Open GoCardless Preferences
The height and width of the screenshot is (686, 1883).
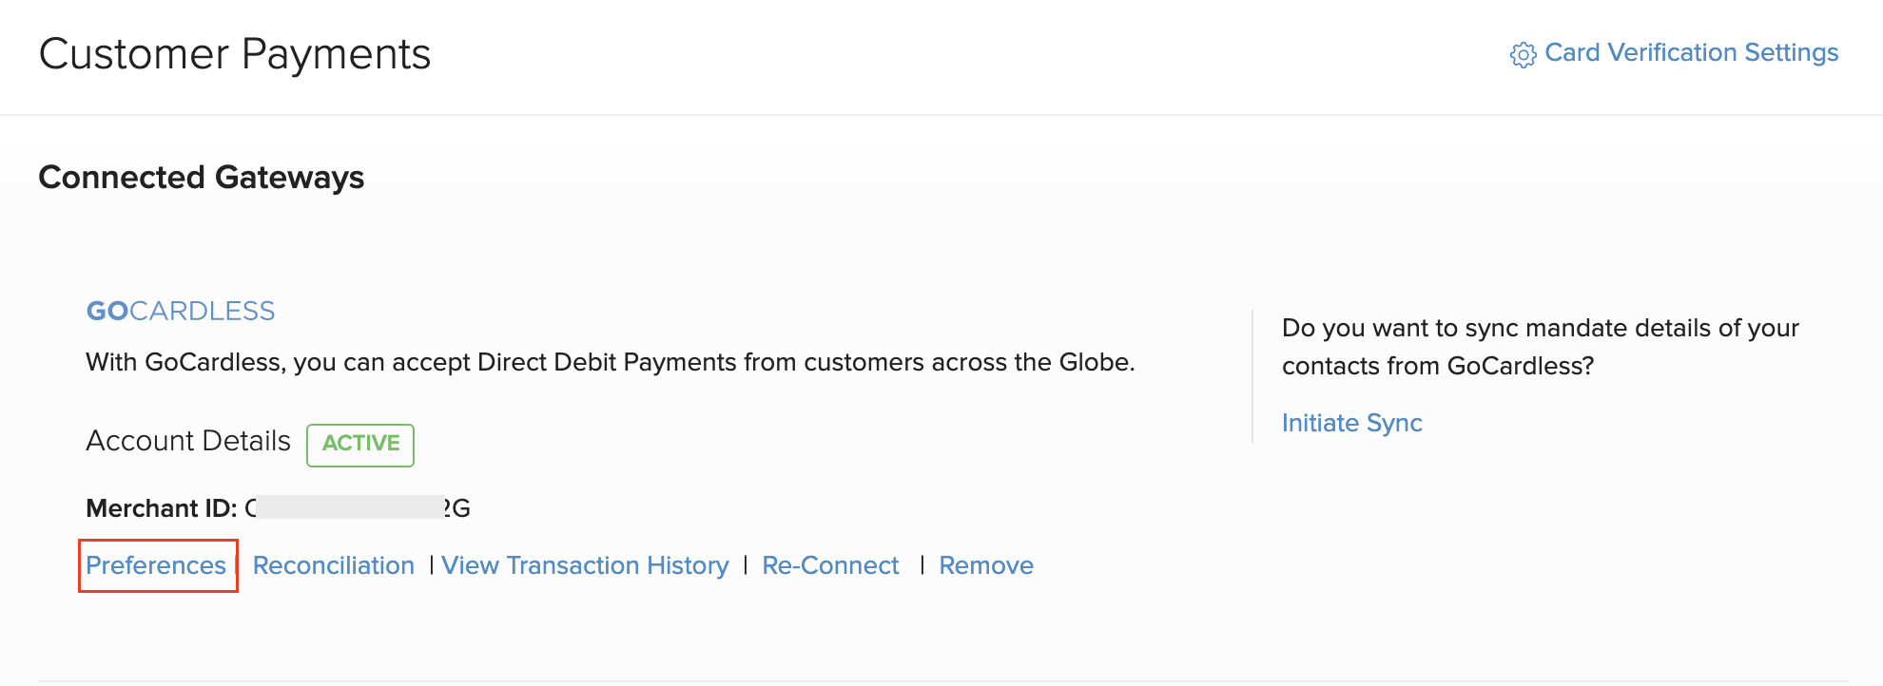[x=156, y=565]
